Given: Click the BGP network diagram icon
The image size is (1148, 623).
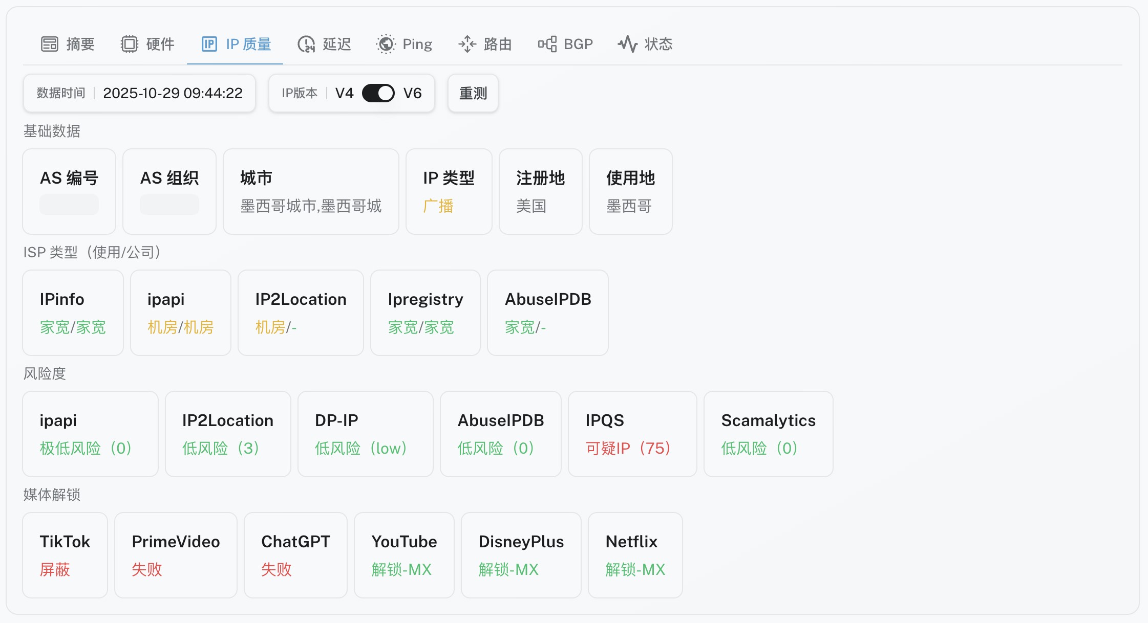Looking at the screenshot, I should coord(547,44).
